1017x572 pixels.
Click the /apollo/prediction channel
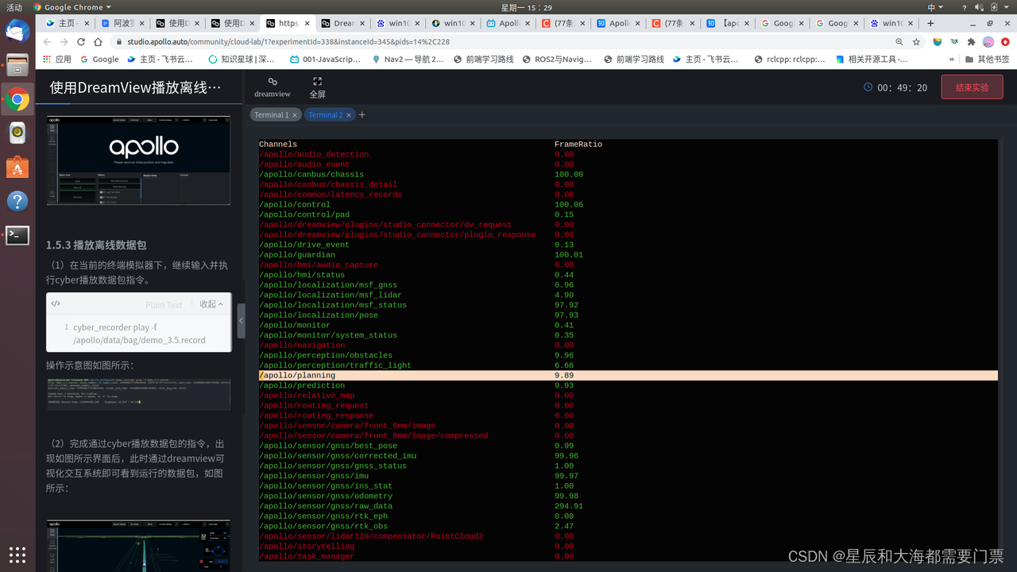(x=302, y=385)
